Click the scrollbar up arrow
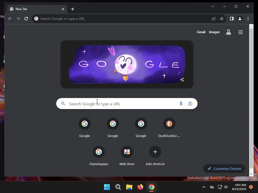This screenshot has width=258, height=193. [251, 26]
